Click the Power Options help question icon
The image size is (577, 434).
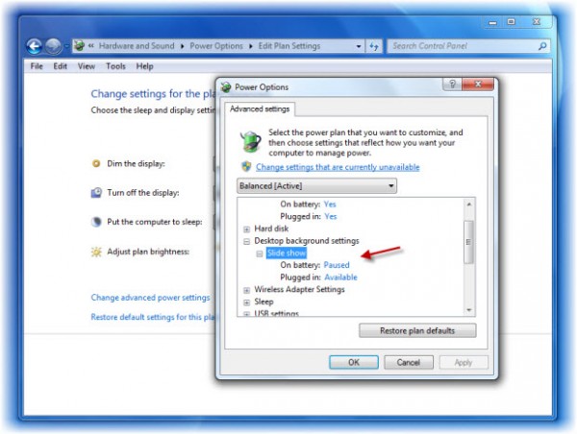pos(452,84)
